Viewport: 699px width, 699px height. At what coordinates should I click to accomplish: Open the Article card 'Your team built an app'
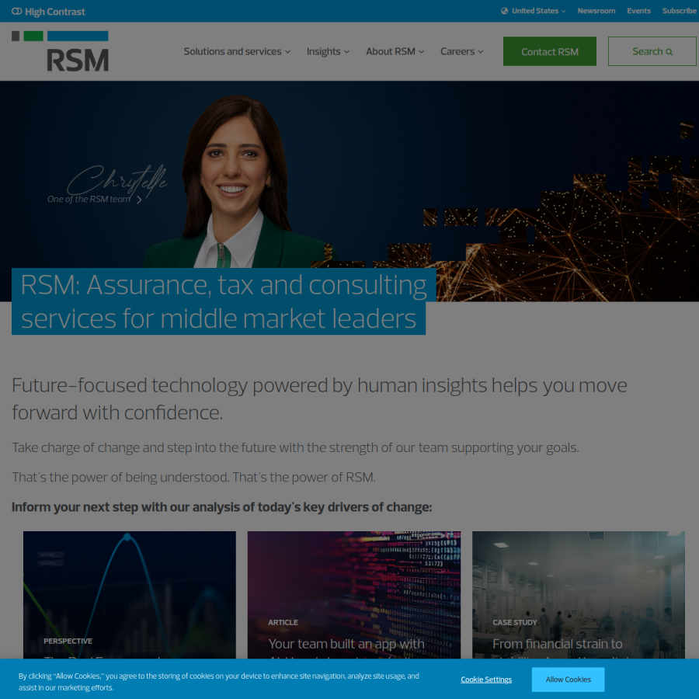[354, 595]
